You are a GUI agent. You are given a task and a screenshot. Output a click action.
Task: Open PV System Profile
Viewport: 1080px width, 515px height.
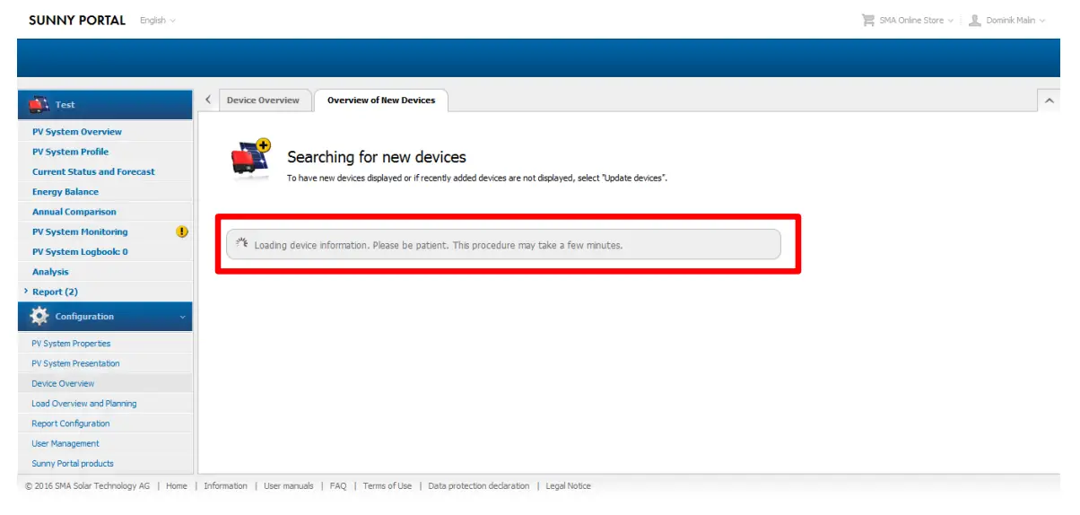pyautogui.click(x=70, y=152)
